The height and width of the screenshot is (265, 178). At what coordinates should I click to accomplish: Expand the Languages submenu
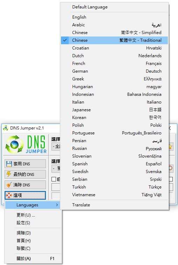click(33, 205)
